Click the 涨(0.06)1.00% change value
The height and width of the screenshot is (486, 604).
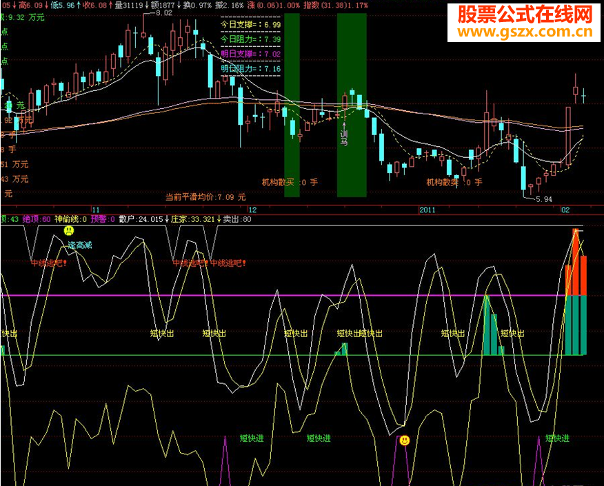click(x=274, y=5)
